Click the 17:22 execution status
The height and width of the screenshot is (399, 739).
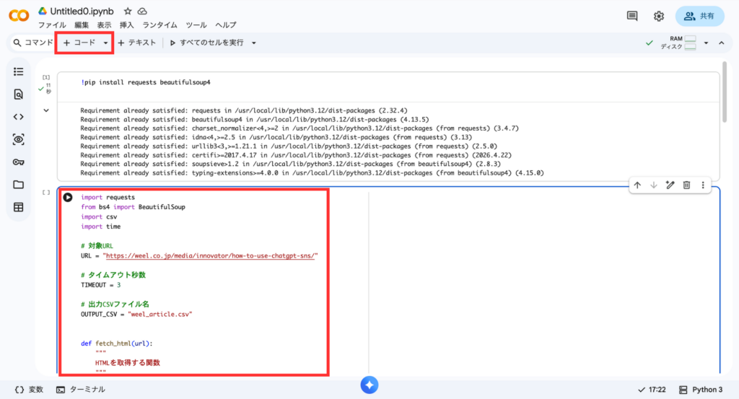(x=652, y=390)
